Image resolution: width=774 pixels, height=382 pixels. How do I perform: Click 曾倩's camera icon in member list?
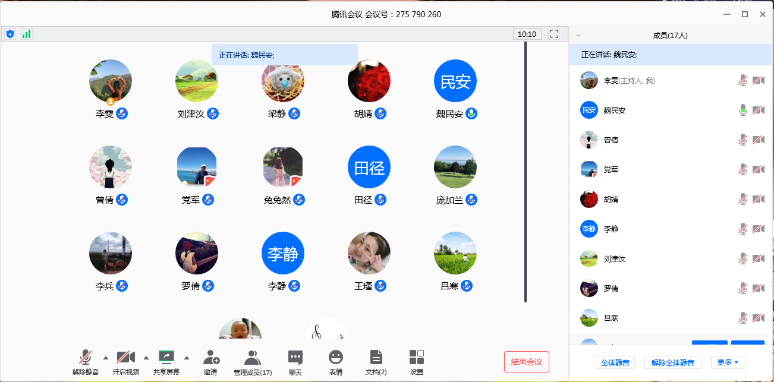point(759,140)
